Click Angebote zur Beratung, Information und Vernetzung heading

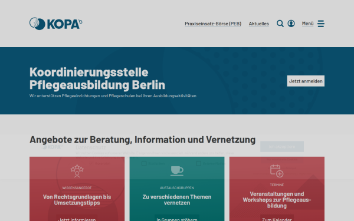pos(142,140)
